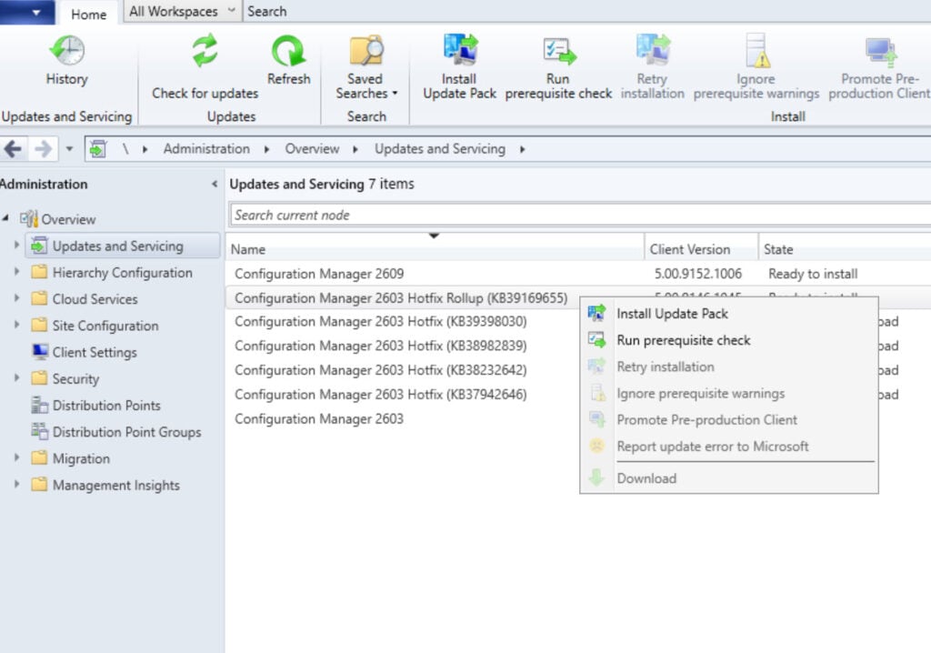
Task: Click the Check for updates icon
Action: point(205,51)
